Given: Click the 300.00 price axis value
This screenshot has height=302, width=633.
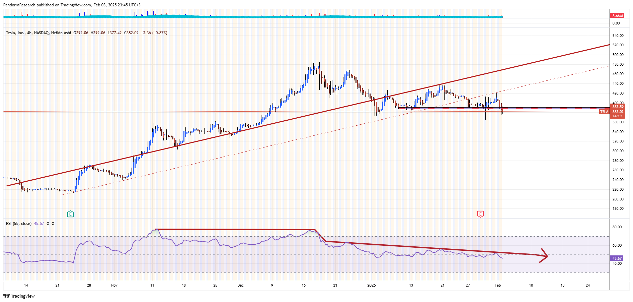Looking at the screenshot, I should point(618,151).
